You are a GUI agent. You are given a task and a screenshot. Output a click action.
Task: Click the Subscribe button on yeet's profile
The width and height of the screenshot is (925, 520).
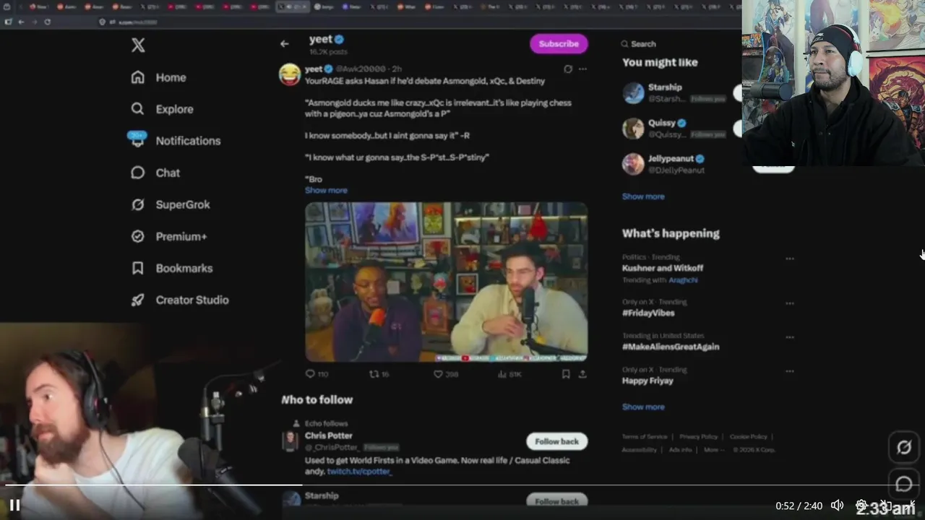[559, 43]
